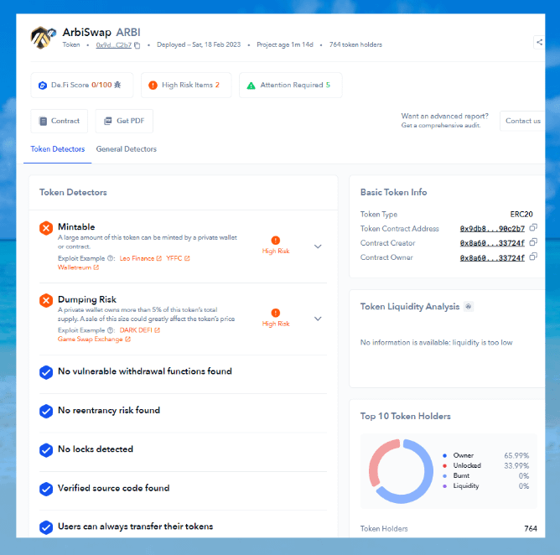Copy the token address next to 0x9d...C2b7
The image size is (560, 555).
(137, 44)
